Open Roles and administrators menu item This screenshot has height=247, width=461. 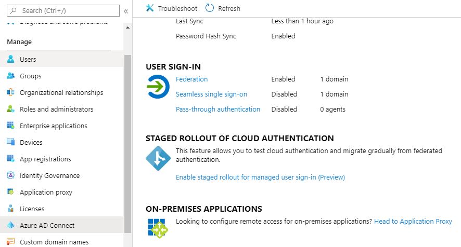pos(56,109)
